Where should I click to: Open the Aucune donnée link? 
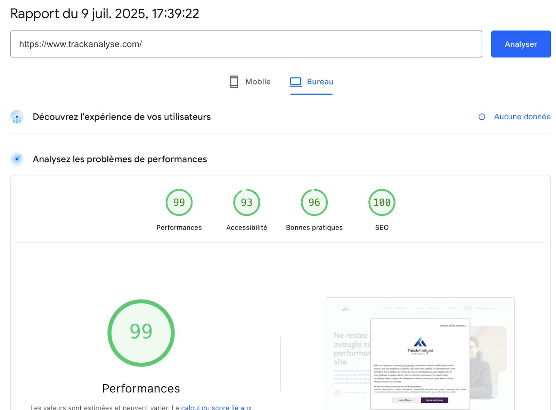522,117
